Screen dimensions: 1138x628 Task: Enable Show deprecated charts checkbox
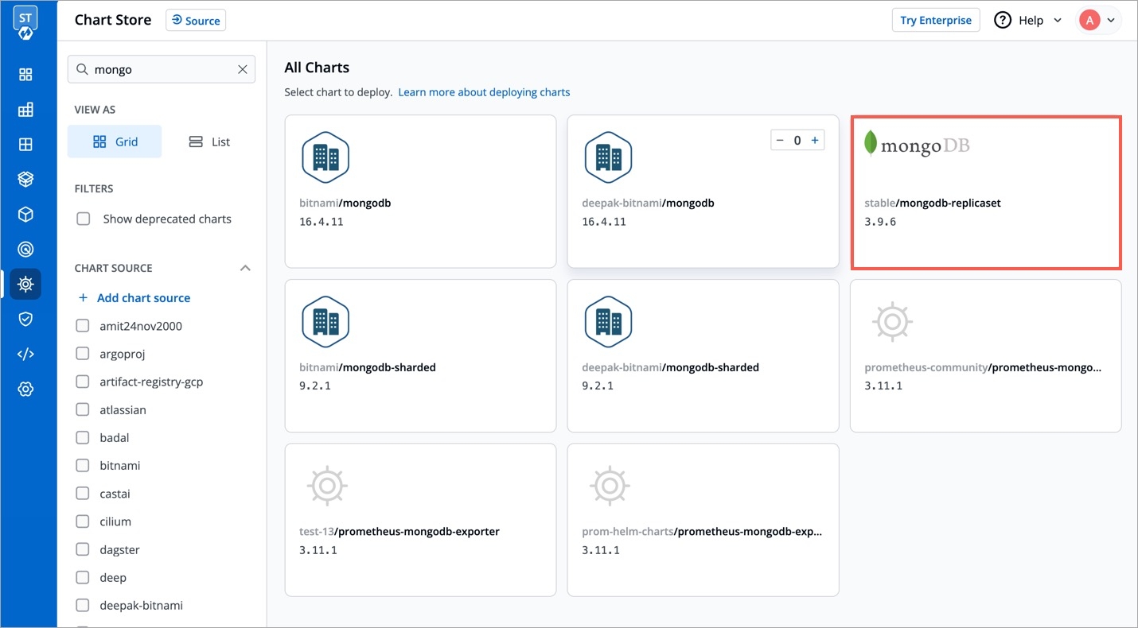(83, 219)
